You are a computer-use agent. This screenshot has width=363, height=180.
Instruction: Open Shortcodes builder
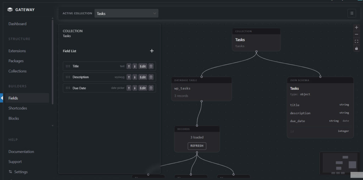click(18, 108)
